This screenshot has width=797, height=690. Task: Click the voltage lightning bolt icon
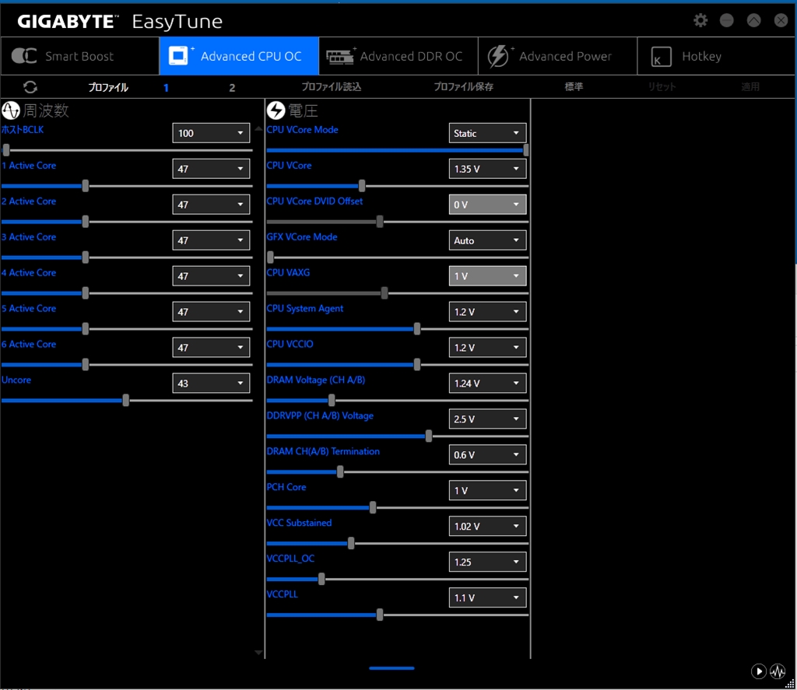(x=276, y=110)
